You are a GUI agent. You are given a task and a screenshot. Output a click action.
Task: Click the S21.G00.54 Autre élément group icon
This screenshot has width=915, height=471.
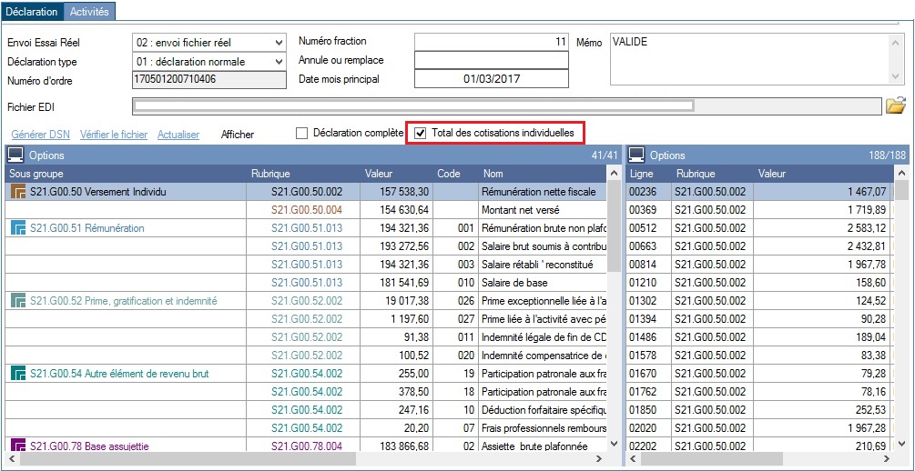[x=17, y=373]
